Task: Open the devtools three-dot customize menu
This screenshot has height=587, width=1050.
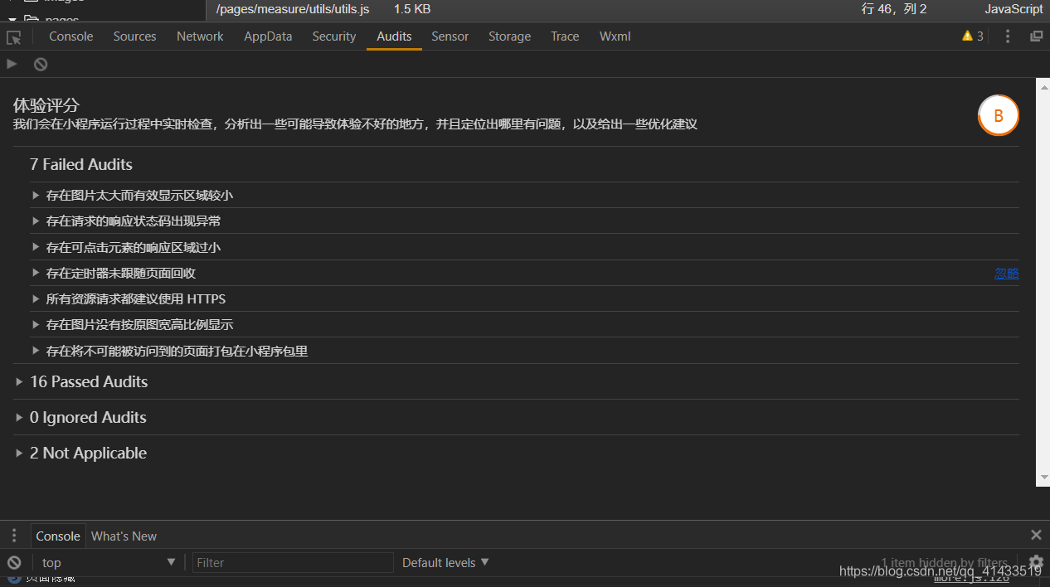Action: [1008, 36]
